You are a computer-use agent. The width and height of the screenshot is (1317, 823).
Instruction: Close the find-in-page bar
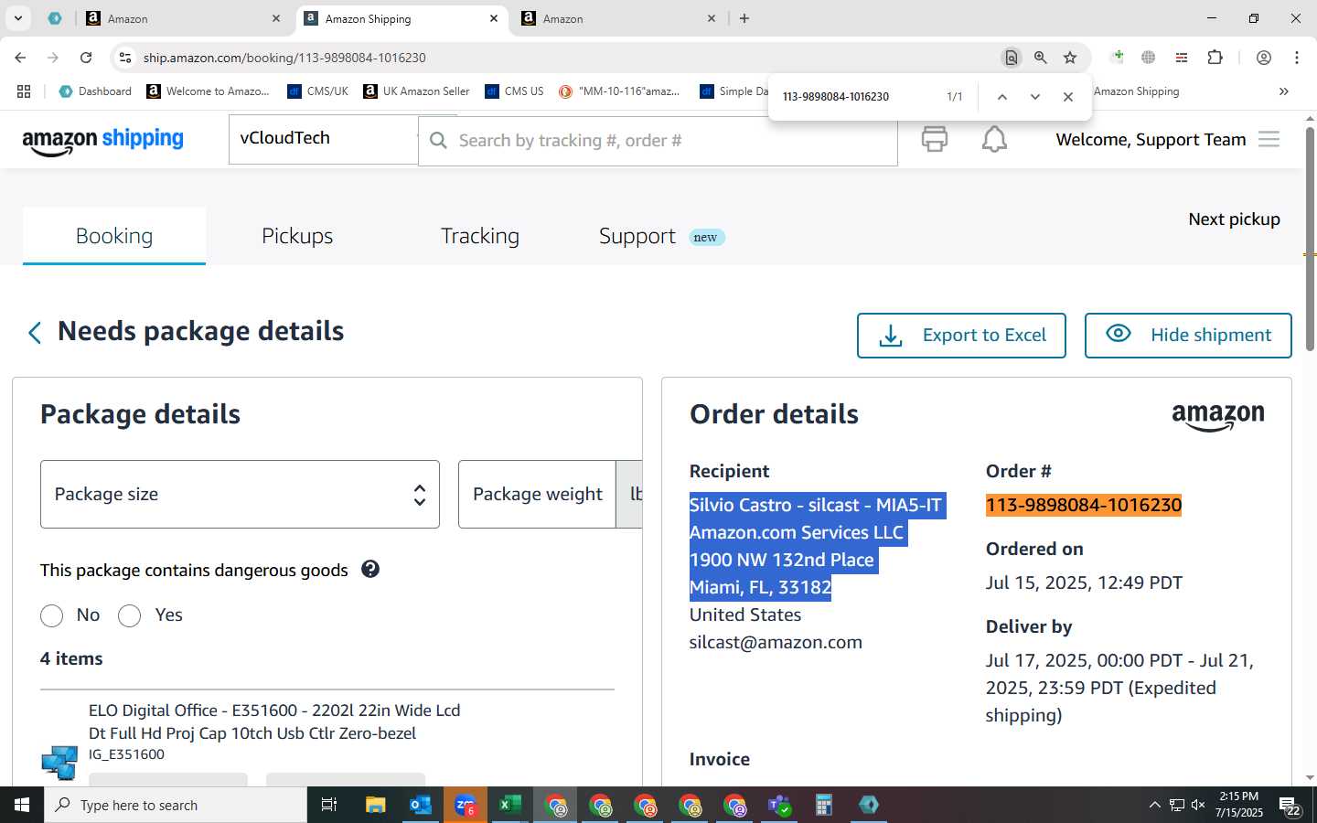tap(1068, 97)
